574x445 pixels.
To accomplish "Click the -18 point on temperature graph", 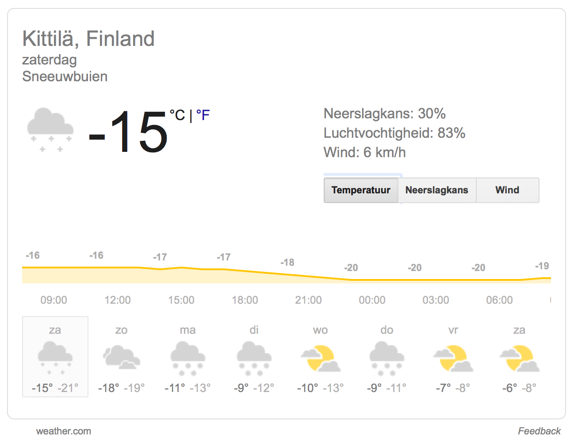I will pyautogui.click(x=287, y=263).
